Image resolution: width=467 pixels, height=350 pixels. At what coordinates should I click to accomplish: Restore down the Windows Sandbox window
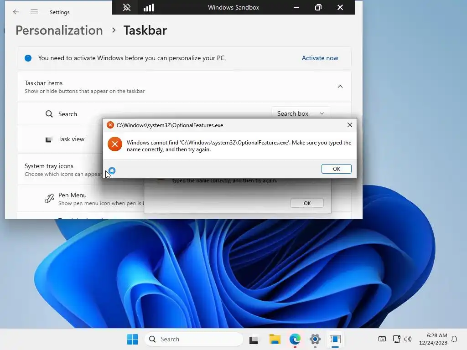tap(318, 7)
